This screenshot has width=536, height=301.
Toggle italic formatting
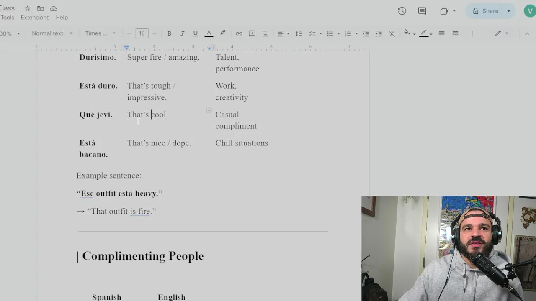pos(182,33)
